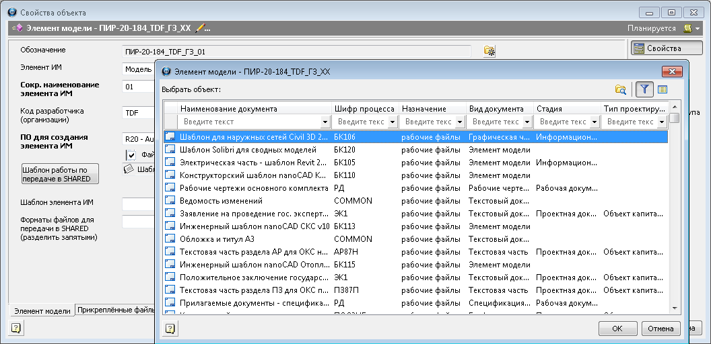The height and width of the screenshot is (344, 711).
Task: Open Шифр процесса filter dropdown
Action: pos(393,122)
